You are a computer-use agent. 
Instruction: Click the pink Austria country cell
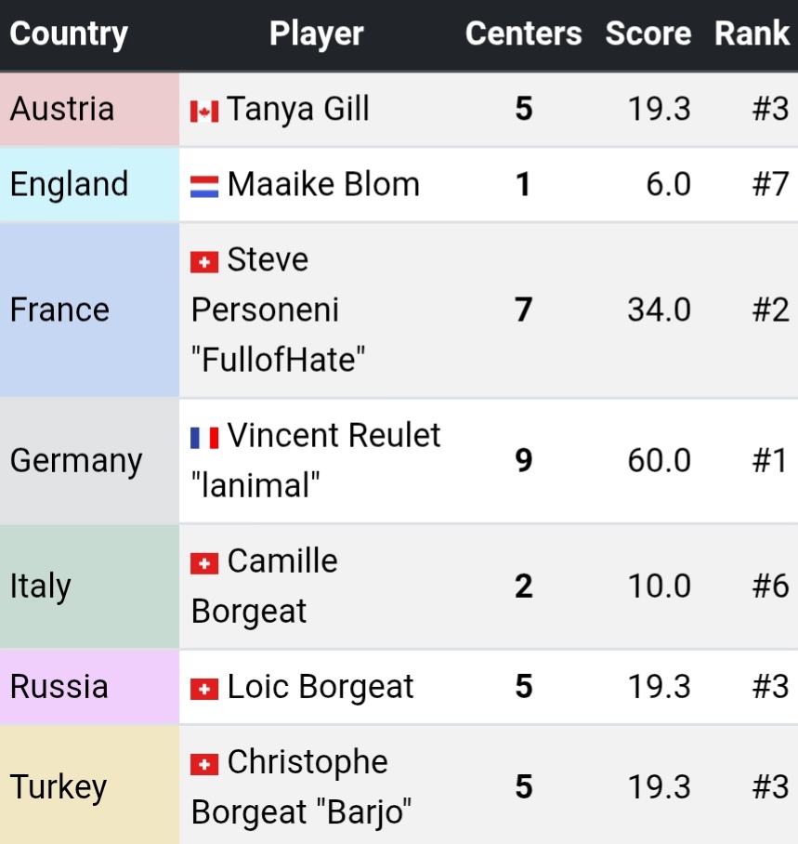click(x=89, y=110)
